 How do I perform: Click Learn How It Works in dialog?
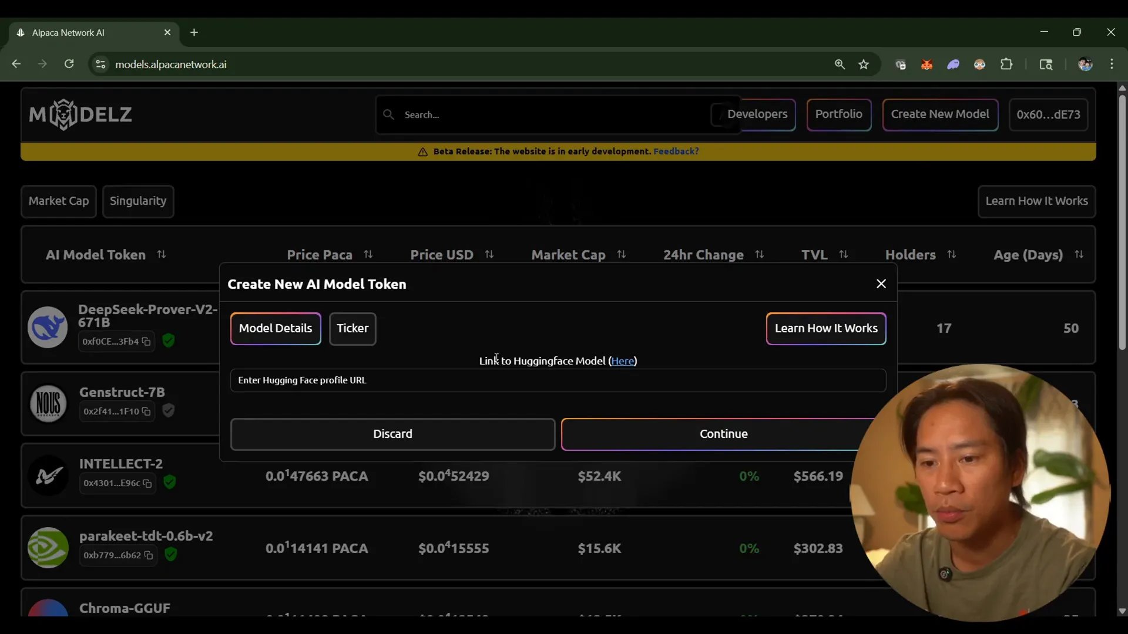click(x=826, y=329)
